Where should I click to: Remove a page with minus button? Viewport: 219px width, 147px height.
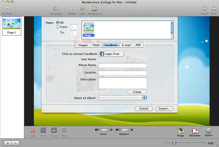tap(15, 143)
